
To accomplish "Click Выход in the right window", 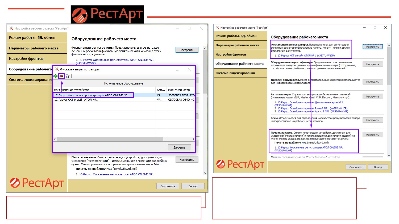I will pos(378,167).
